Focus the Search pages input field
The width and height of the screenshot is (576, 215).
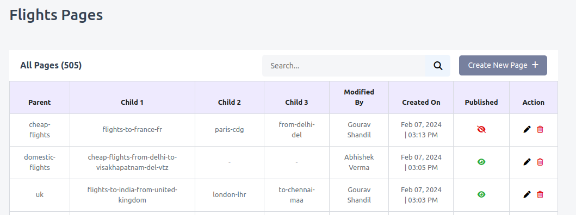point(344,66)
